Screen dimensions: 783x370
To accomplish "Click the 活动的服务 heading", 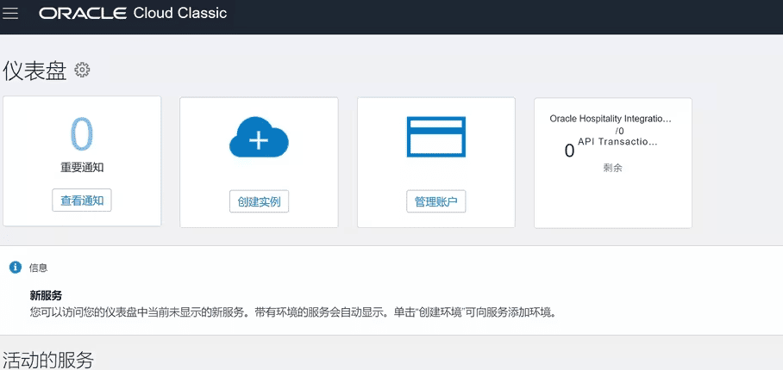I will click(x=48, y=360).
